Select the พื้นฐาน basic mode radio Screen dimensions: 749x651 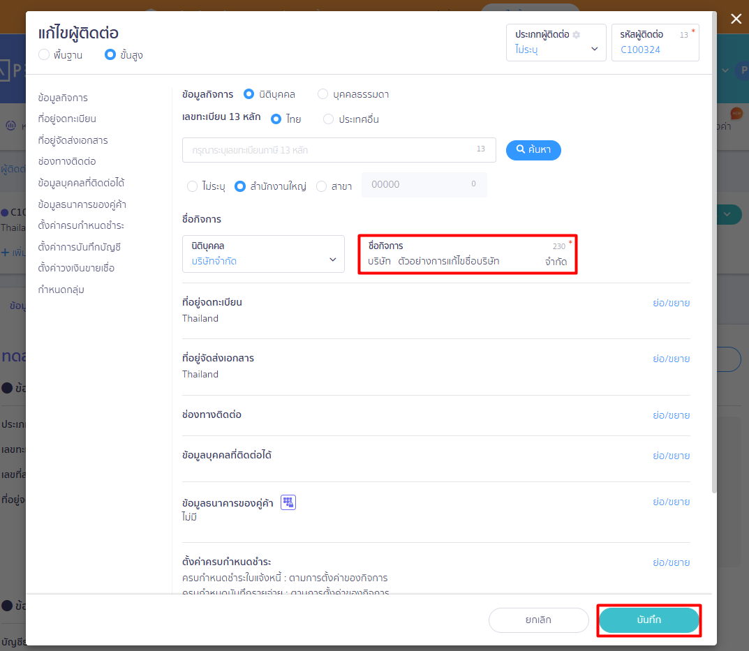(44, 54)
